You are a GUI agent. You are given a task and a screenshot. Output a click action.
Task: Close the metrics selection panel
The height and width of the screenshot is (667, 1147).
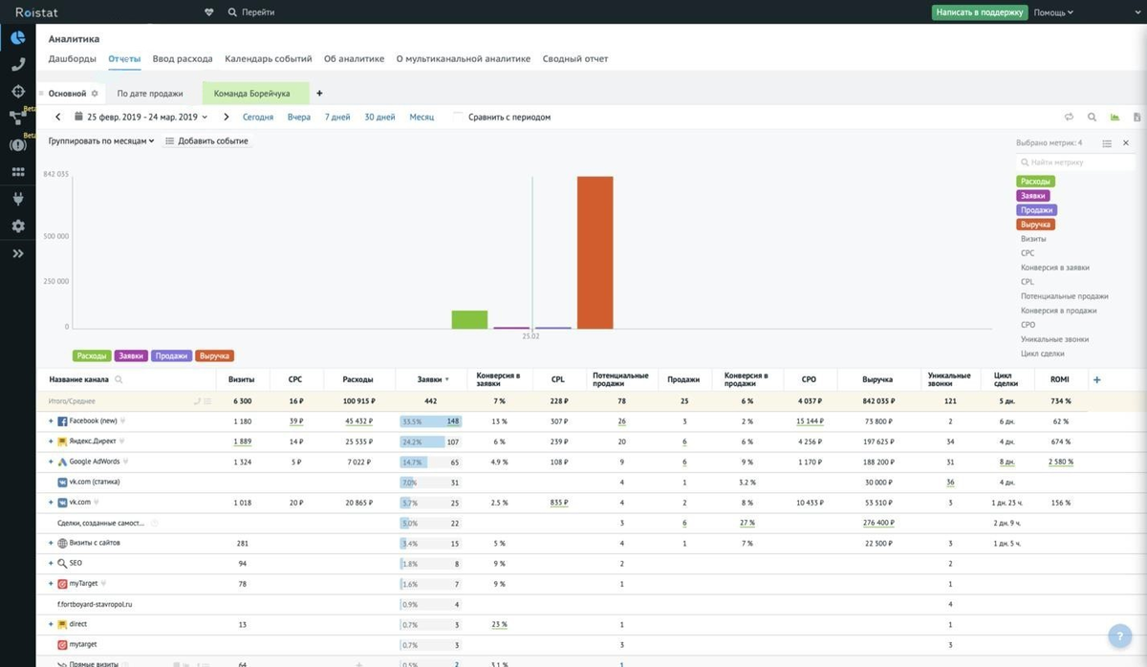click(x=1126, y=142)
